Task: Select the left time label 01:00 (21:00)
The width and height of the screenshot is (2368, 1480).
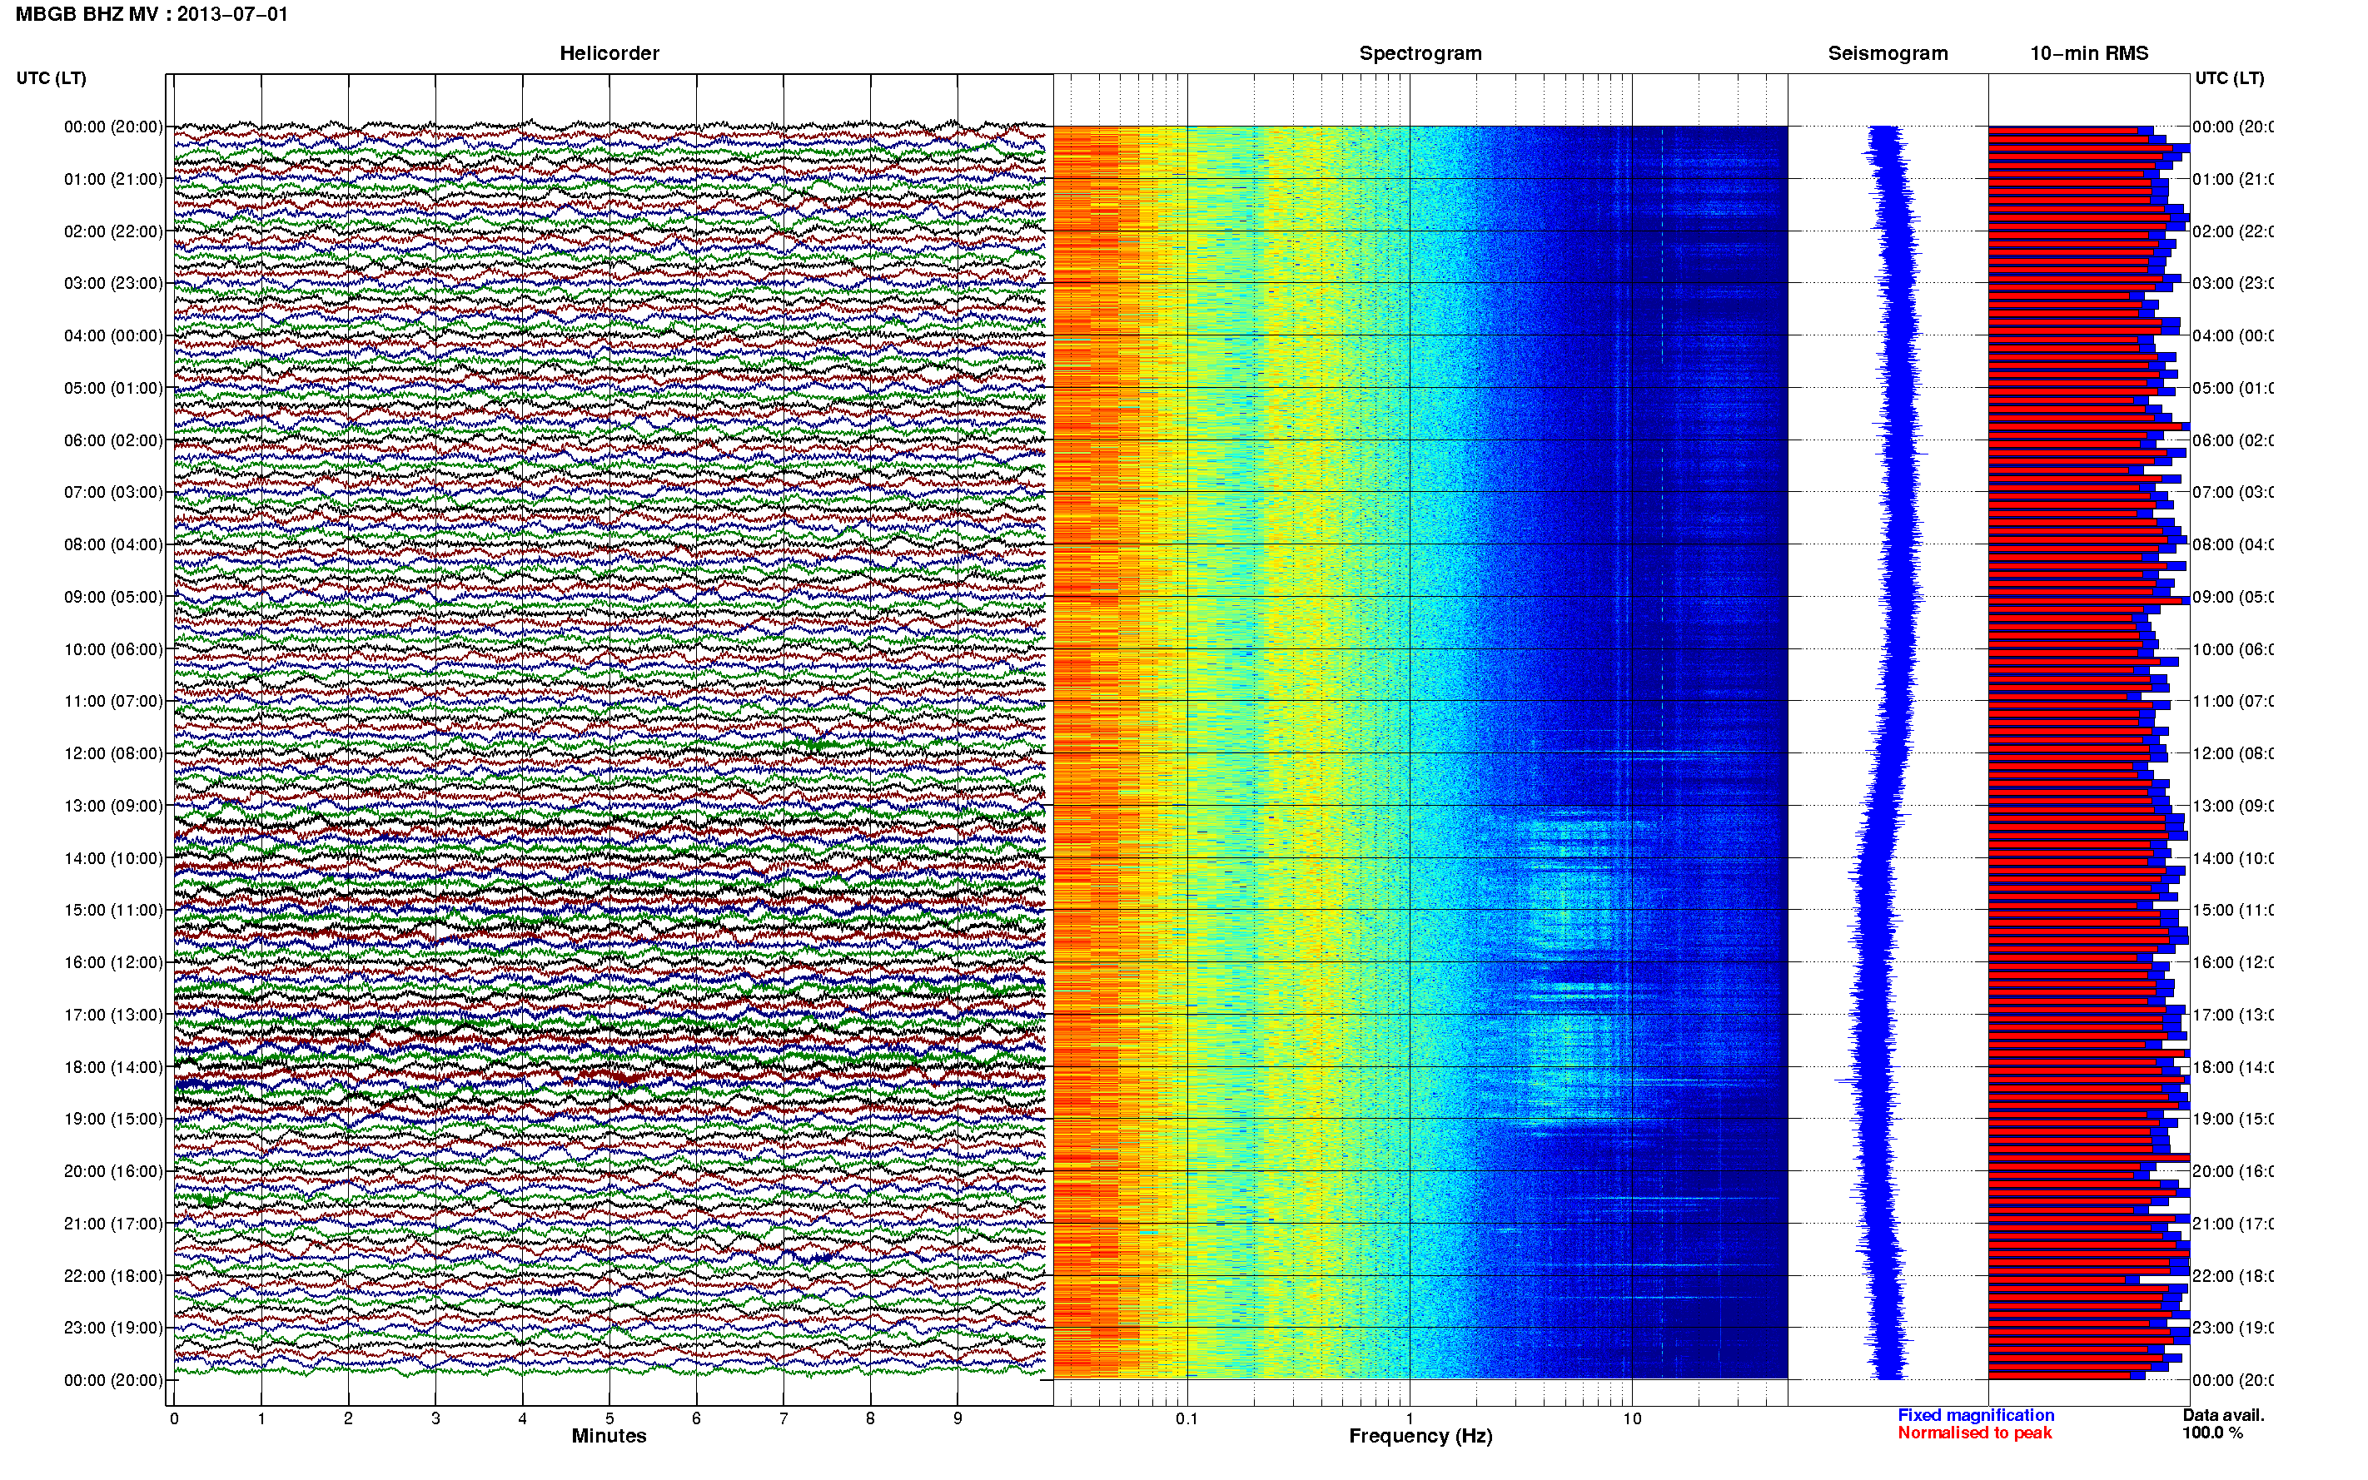Action: (x=113, y=179)
